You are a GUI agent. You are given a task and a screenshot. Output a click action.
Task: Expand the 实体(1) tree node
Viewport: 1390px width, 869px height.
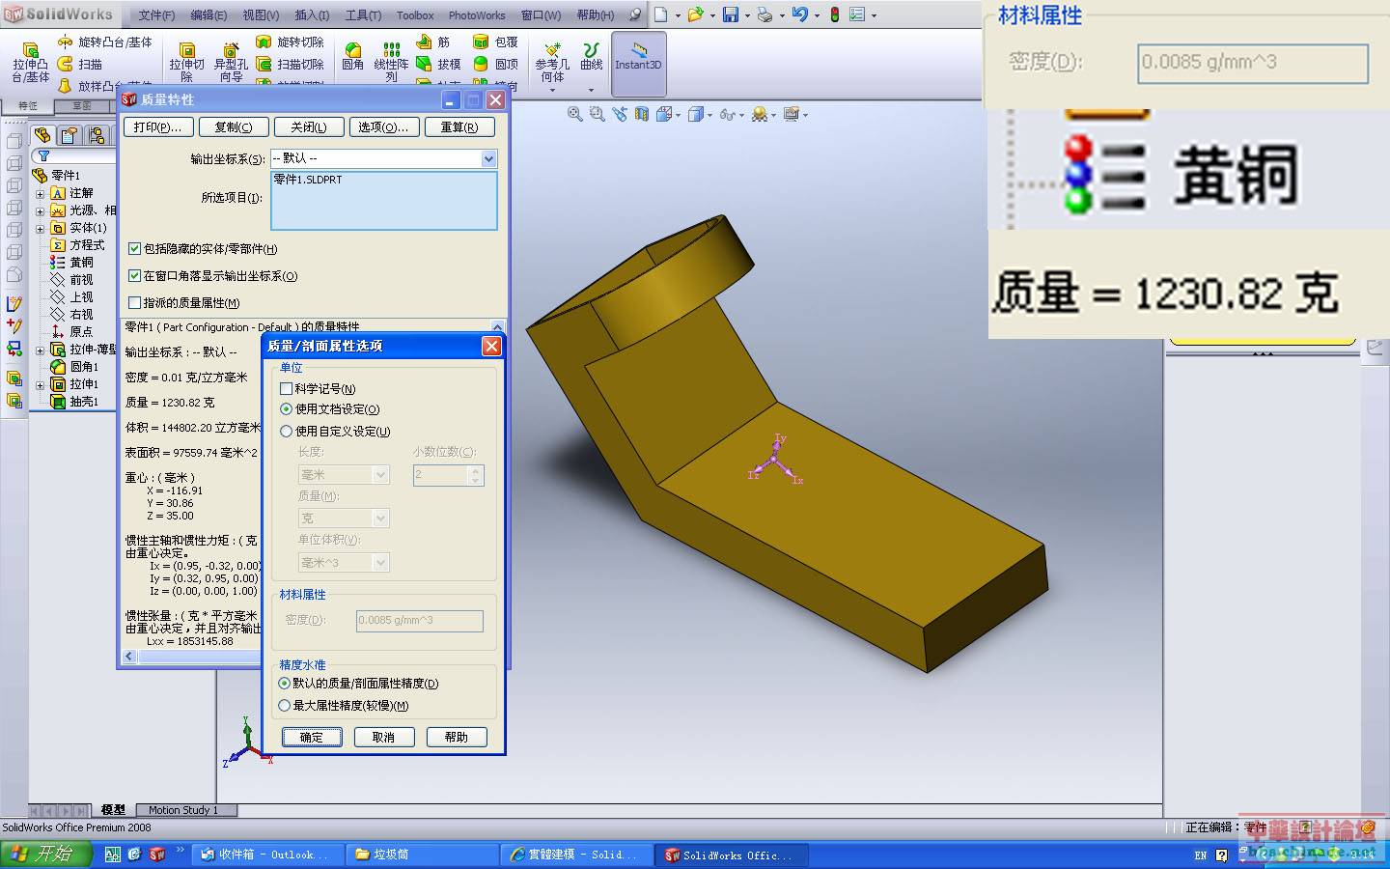coord(41,228)
